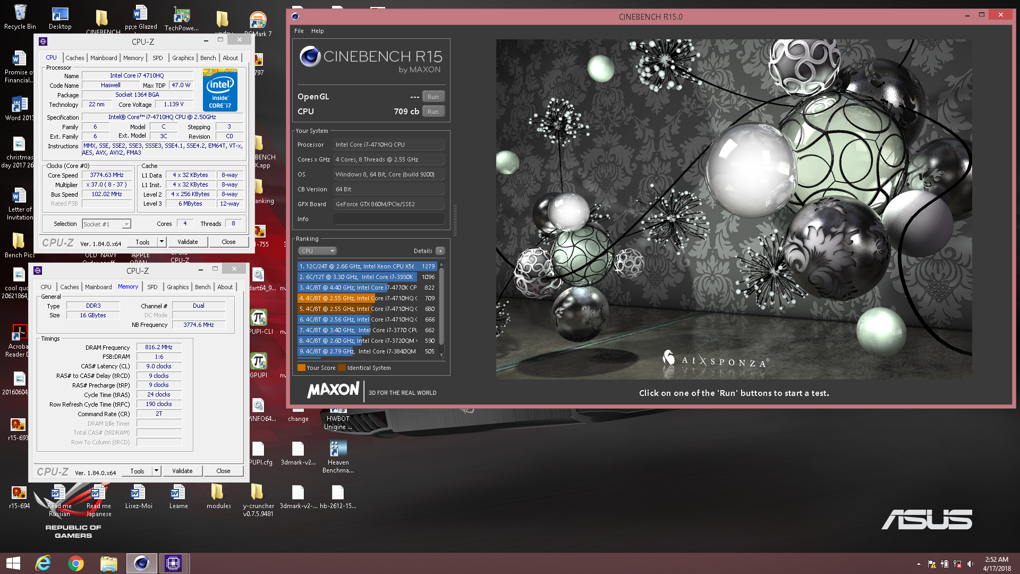Click the network status tray icon
Image resolution: width=1020 pixels, height=574 pixels.
957,564
